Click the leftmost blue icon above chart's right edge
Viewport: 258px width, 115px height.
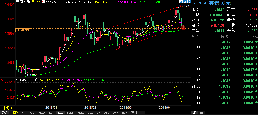pos(181,2)
